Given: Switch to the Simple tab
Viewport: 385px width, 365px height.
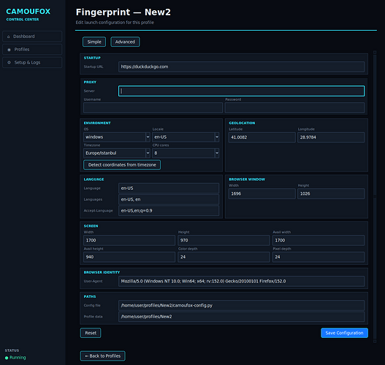Looking at the screenshot, I should 94,42.
